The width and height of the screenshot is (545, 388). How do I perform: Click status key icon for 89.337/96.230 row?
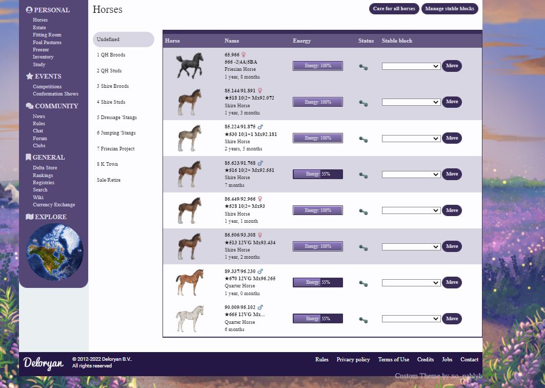[363, 284]
